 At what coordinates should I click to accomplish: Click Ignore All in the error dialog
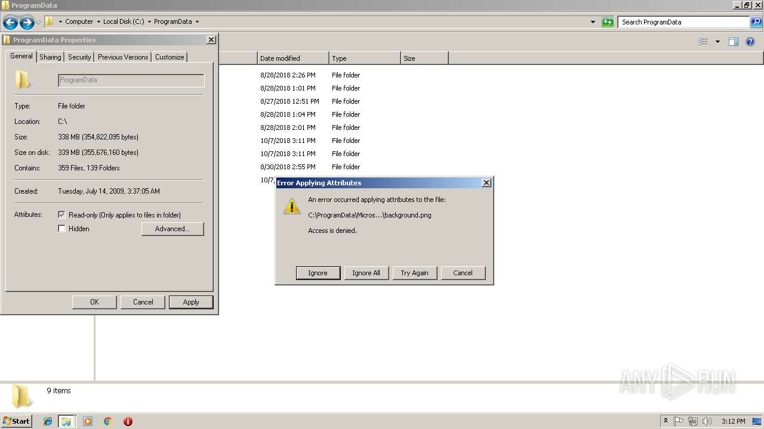click(x=366, y=273)
